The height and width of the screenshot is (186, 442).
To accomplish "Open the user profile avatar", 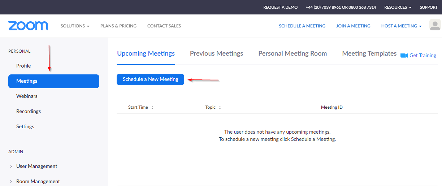I will 435,25.
